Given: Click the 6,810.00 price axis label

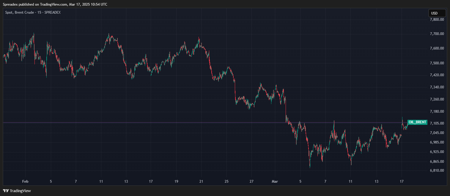Looking at the screenshot, I should [437, 170].
